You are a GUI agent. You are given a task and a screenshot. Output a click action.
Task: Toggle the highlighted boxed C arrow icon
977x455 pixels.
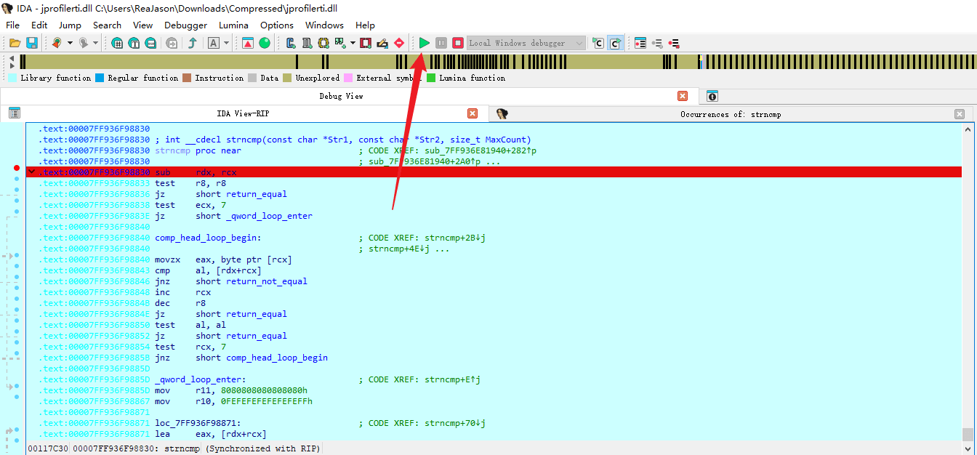click(615, 43)
